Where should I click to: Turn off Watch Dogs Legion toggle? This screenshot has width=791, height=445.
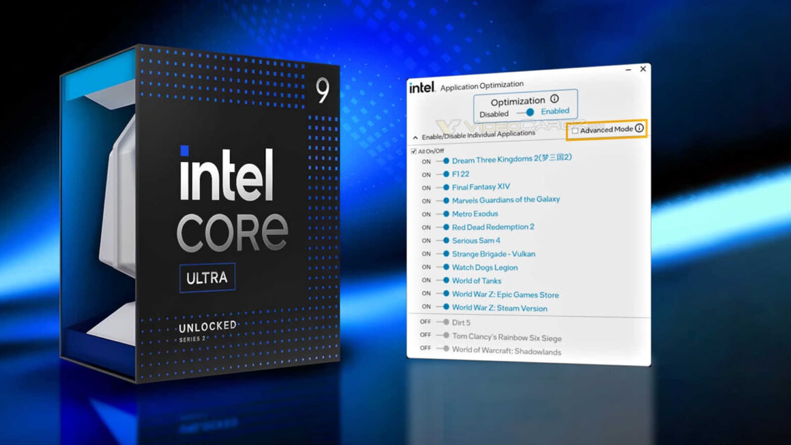[x=442, y=267]
